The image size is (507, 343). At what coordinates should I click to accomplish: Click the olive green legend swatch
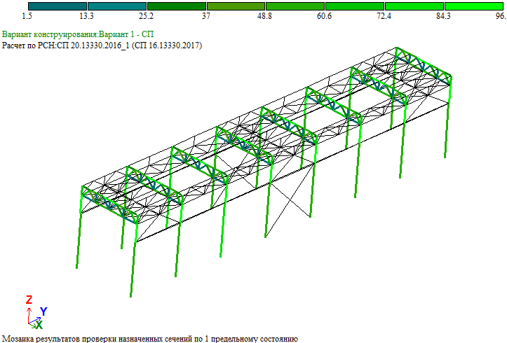pyautogui.click(x=236, y=6)
